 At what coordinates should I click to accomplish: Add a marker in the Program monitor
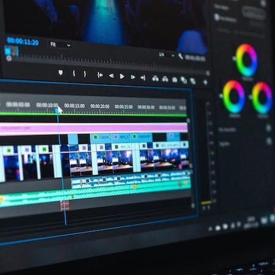pyautogui.click(x=61, y=73)
